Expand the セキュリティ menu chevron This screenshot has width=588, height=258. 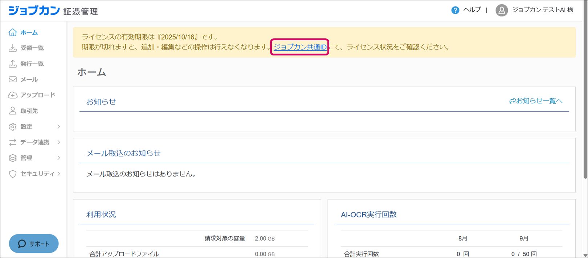pyautogui.click(x=59, y=174)
